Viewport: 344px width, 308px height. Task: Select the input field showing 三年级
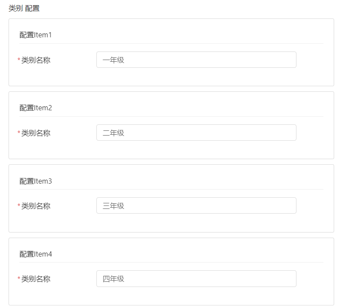point(196,206)
